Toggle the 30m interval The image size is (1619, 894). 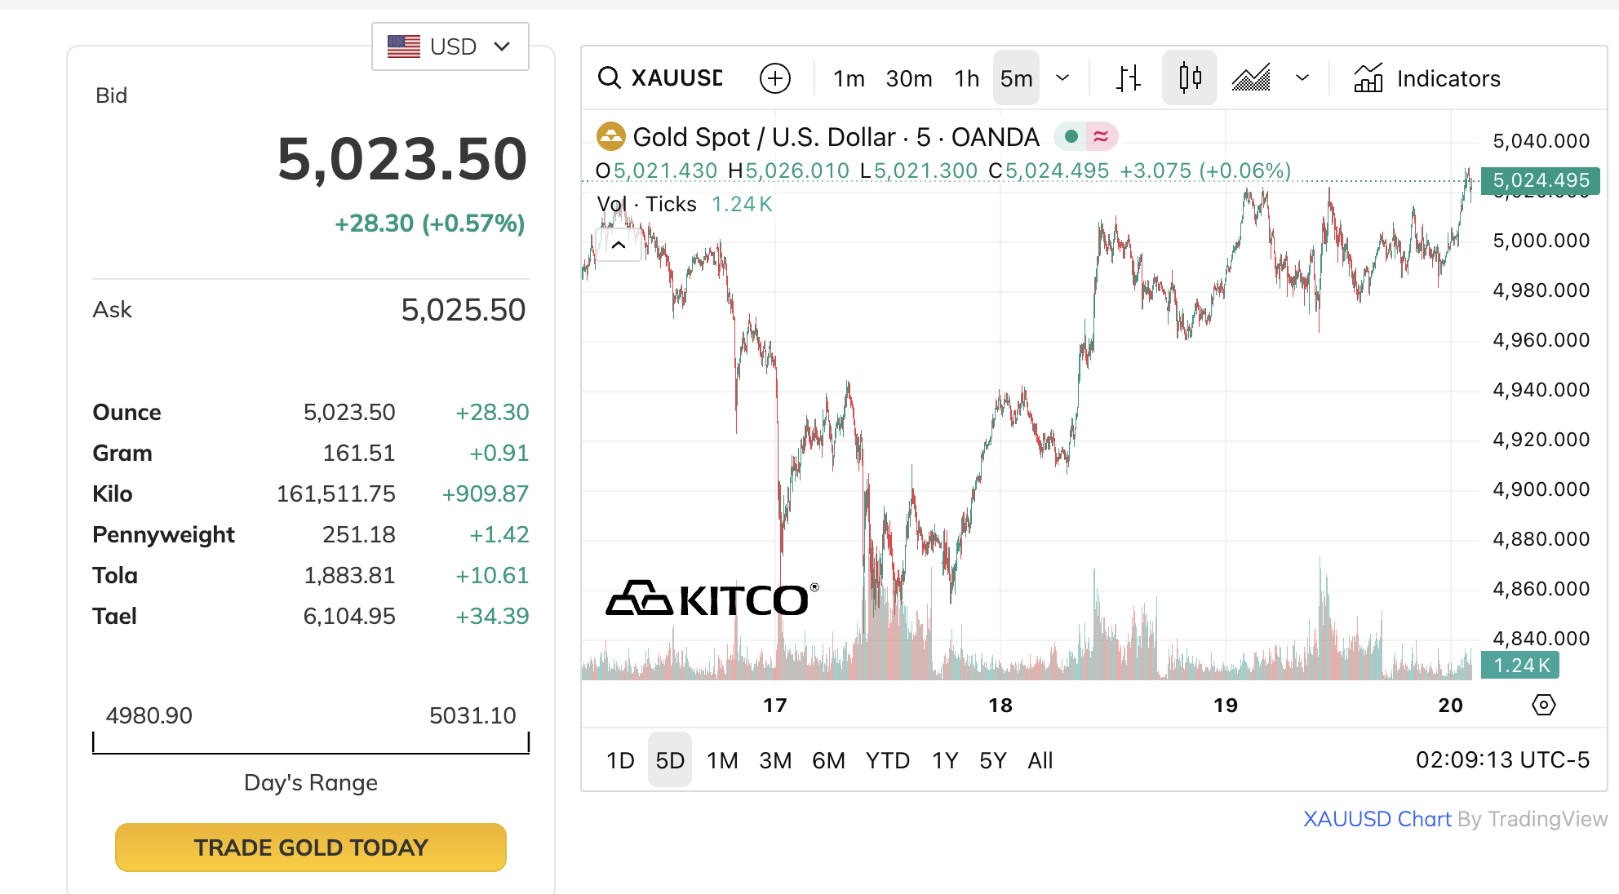tap(909, 78)
